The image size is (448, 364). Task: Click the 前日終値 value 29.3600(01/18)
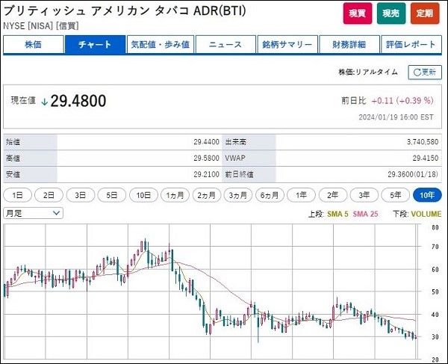pos(413,174)
